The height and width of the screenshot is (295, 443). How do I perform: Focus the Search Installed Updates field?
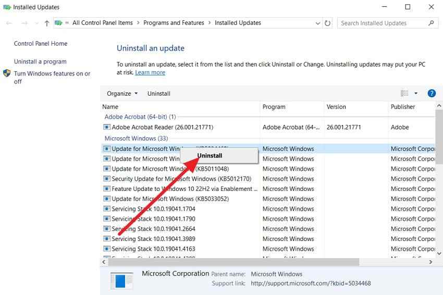click(388, 23)
